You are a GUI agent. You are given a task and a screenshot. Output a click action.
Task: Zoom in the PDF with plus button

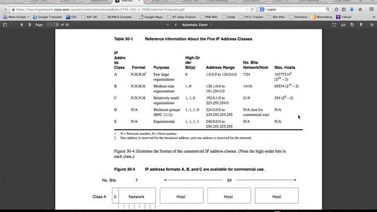tap(176, 25)
